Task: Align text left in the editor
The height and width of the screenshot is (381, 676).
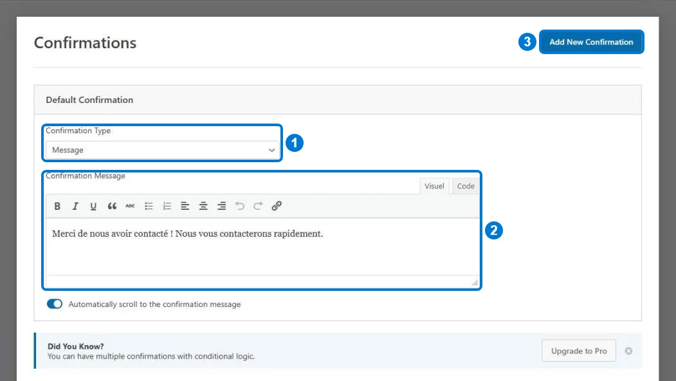Action: [185, 206]
